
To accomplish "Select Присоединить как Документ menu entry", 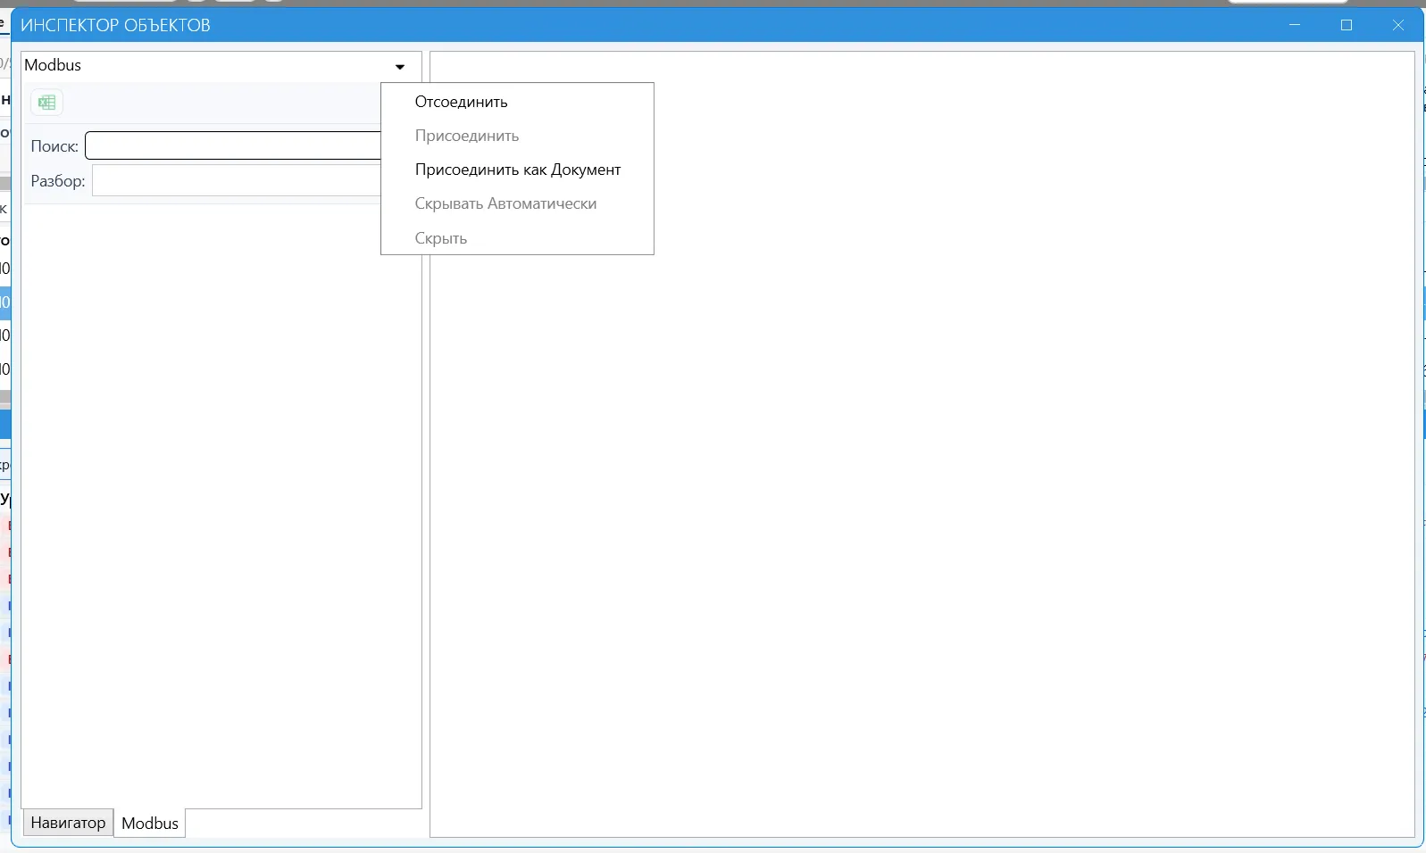I will tap(517, 170).
